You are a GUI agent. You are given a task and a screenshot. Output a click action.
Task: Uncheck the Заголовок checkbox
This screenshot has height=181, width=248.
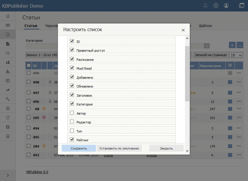point(72,95)
